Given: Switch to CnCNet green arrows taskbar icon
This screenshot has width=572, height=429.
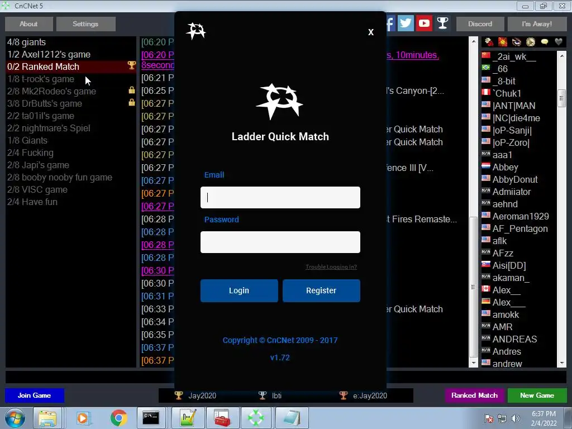Looking at the screenshot, I should pos(256,418).
